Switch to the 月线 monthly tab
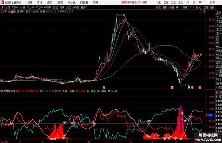222x143 pixels. (x=68, y=7)
